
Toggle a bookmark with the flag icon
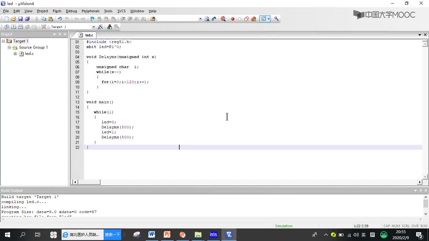(92, 19)
